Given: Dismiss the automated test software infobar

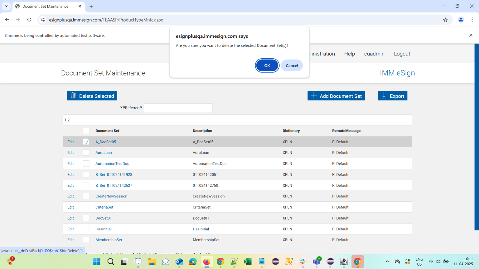Looking at the screenshot, I should 471,35.
